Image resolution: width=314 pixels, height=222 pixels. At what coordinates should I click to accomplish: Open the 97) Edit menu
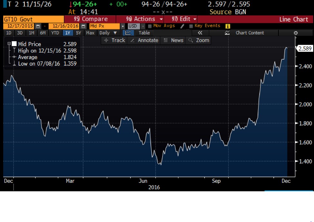coord(182,19)
